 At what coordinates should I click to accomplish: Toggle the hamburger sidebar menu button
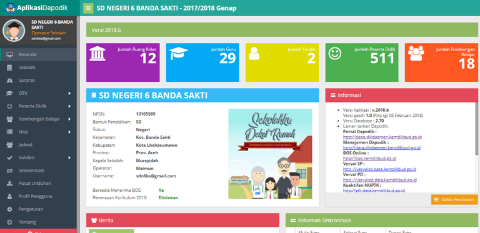click(x=88, y=8)
